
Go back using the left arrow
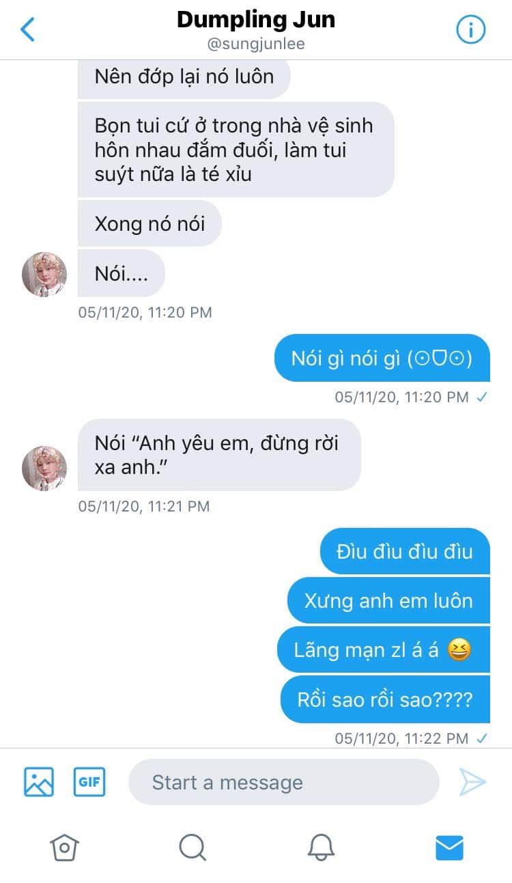click(x=27, y=29)
